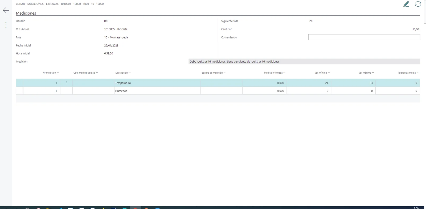Select the Temperatura description cell
The height and width of the screenshot is (209, 426).
coord(157,83)
